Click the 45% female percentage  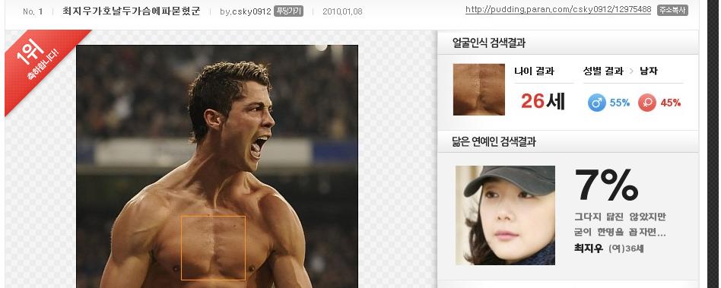pyautogui.click(x=670, y=103)
